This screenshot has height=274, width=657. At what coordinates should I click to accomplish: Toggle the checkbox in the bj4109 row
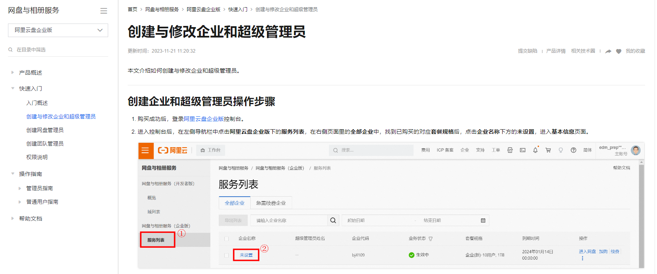point(226,255)
